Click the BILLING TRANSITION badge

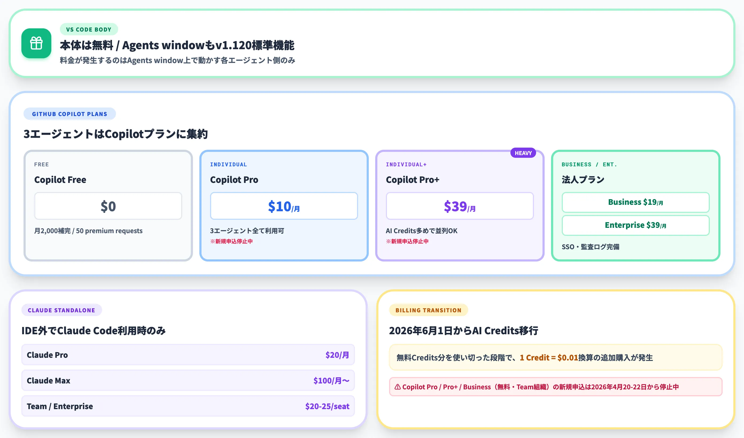click(x=428, y=310)
